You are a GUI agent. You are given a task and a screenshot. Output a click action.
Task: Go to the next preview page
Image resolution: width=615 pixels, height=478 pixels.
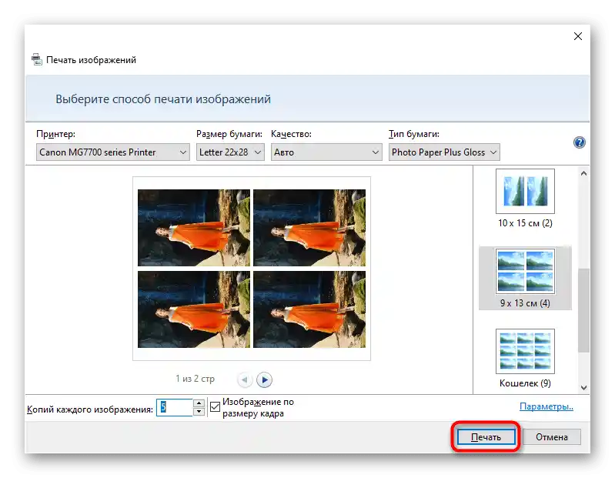264,379
